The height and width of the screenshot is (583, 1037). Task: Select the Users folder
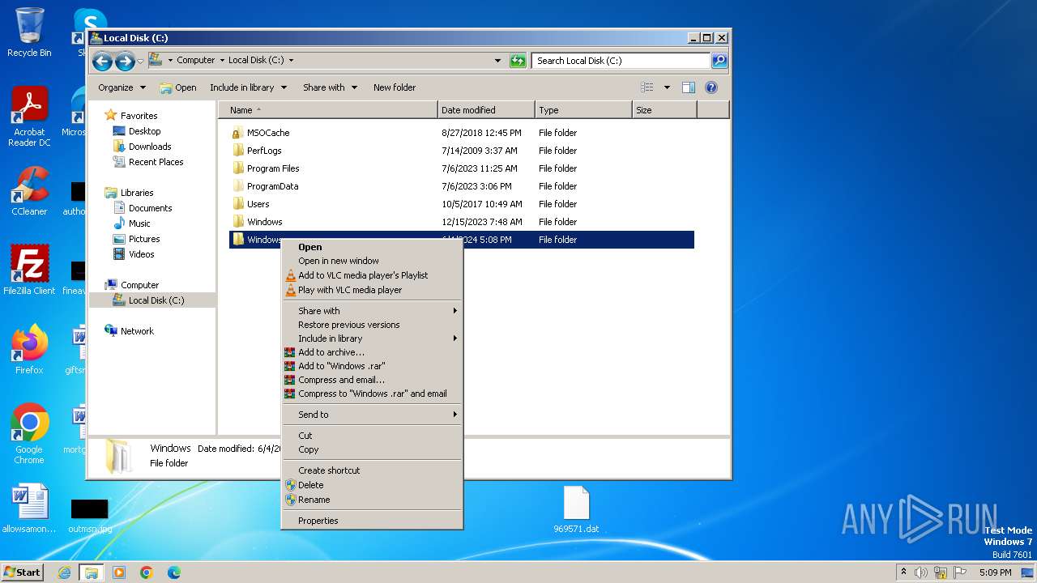[461, 204]
